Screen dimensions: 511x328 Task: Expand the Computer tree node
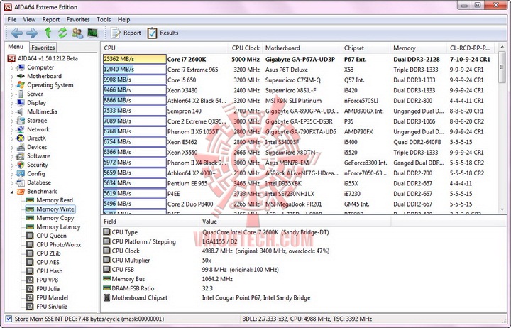[12, 68]
